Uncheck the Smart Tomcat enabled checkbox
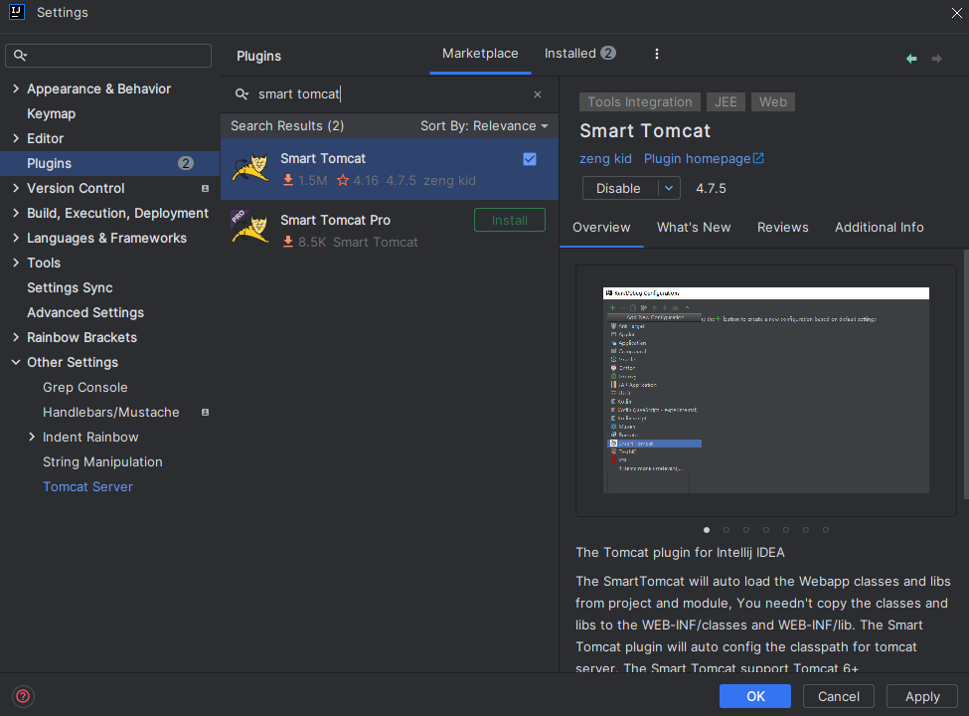The height and width of the screenshot is (716, 969). point(530,159)
